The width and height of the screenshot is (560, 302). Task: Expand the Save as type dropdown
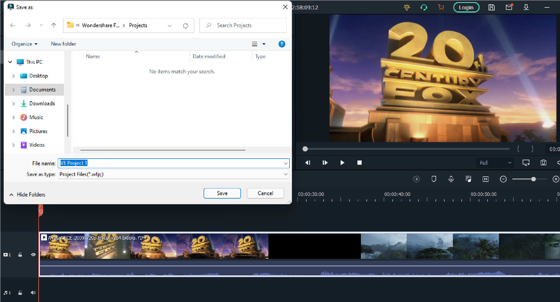tap(286, 174)
